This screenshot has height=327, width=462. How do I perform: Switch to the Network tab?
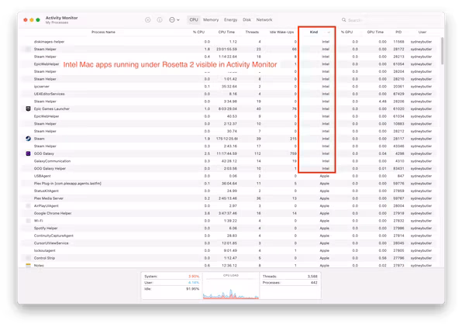pyautogui.click(x=264, y=19)
